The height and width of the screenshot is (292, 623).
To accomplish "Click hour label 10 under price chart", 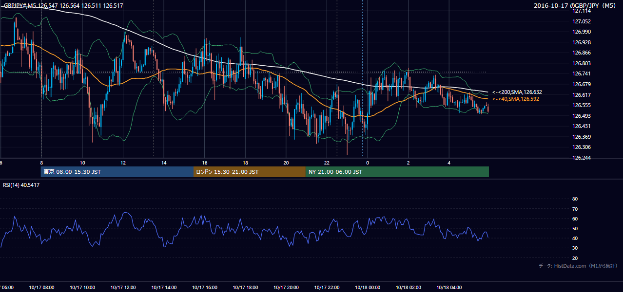I will 82,163.
